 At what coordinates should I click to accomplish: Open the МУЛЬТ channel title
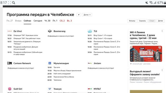click(x=97, y=89)
